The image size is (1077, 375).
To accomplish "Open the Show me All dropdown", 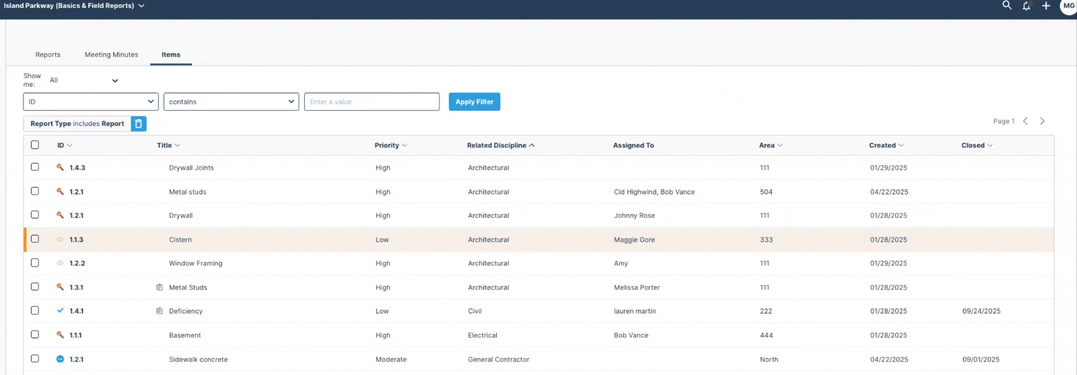I will pyautogui.click(x=84, y=80).
